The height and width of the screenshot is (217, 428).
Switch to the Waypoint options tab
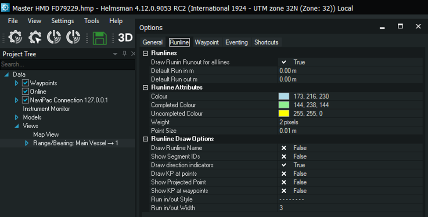pyautogui.click(x=207, y=42)
